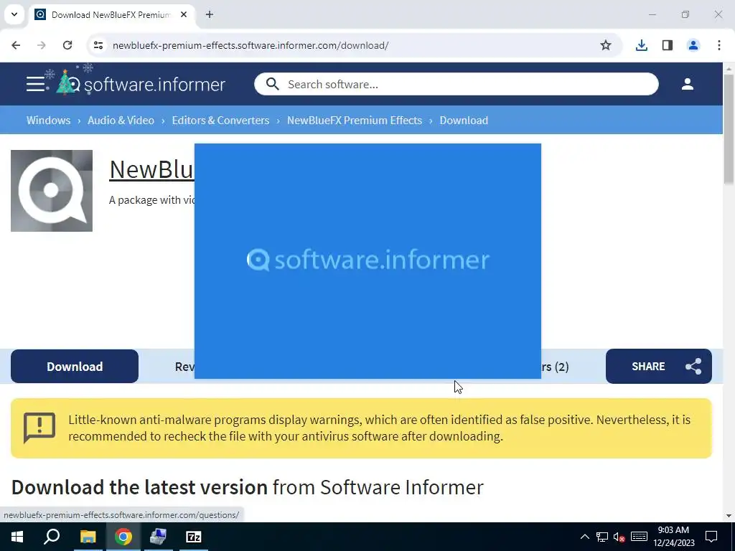Screen dimensions: 735x551
Task: Click the NewBlu title heading link
Action: point(151,169)
